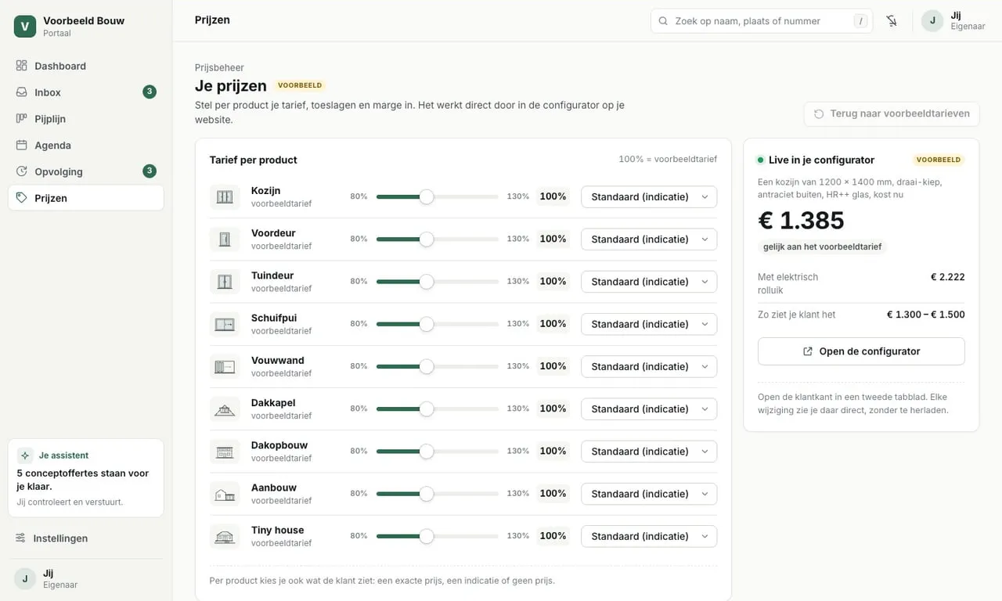Navigate to Pijplijn in sidebar
Screen dimensions: 1002x601
(86, 119)
